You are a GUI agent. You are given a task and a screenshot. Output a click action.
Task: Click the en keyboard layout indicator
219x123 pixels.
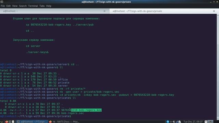(171, 122)
